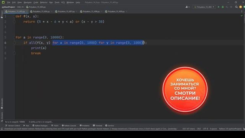Open the Version Control tool window
This screenshot has width=245, height=138.
coord(13,125)
